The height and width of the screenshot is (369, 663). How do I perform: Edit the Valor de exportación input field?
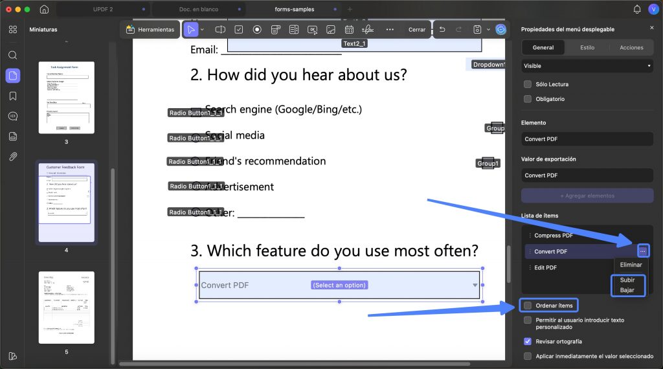coord(587,175)
